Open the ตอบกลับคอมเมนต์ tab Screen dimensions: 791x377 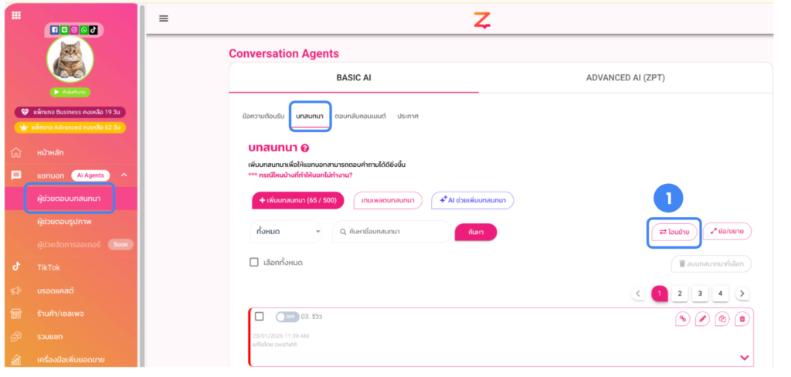(x=360, y=116)
